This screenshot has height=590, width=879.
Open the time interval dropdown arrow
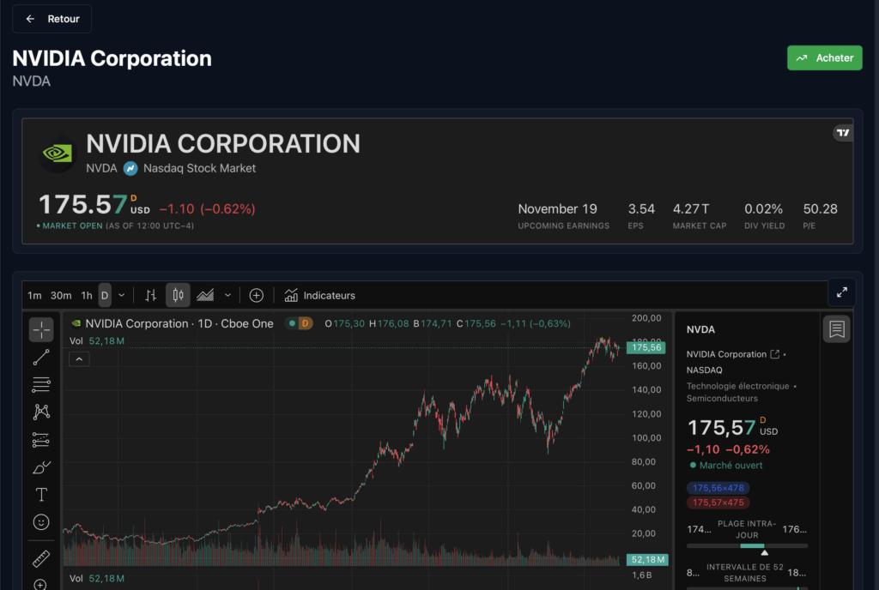pyautogui.click(x=122, y=295)
